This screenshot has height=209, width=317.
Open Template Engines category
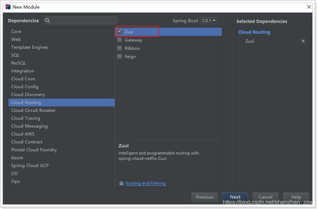click(61, 47)
